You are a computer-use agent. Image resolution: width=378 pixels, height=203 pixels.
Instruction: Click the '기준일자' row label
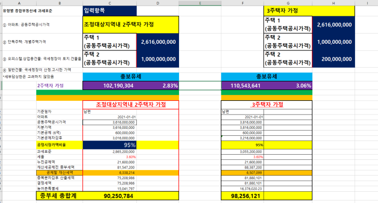(44, 111)
